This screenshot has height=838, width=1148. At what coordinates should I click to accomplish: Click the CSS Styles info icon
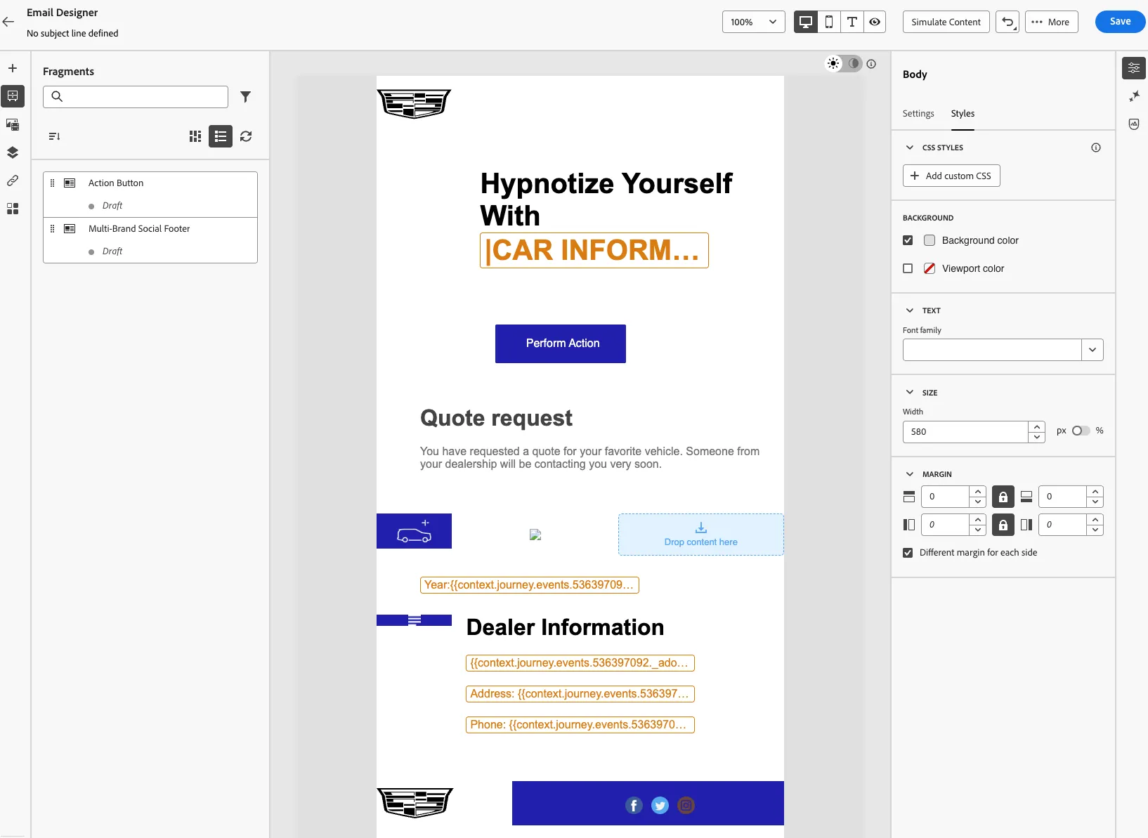(1096, 148)
